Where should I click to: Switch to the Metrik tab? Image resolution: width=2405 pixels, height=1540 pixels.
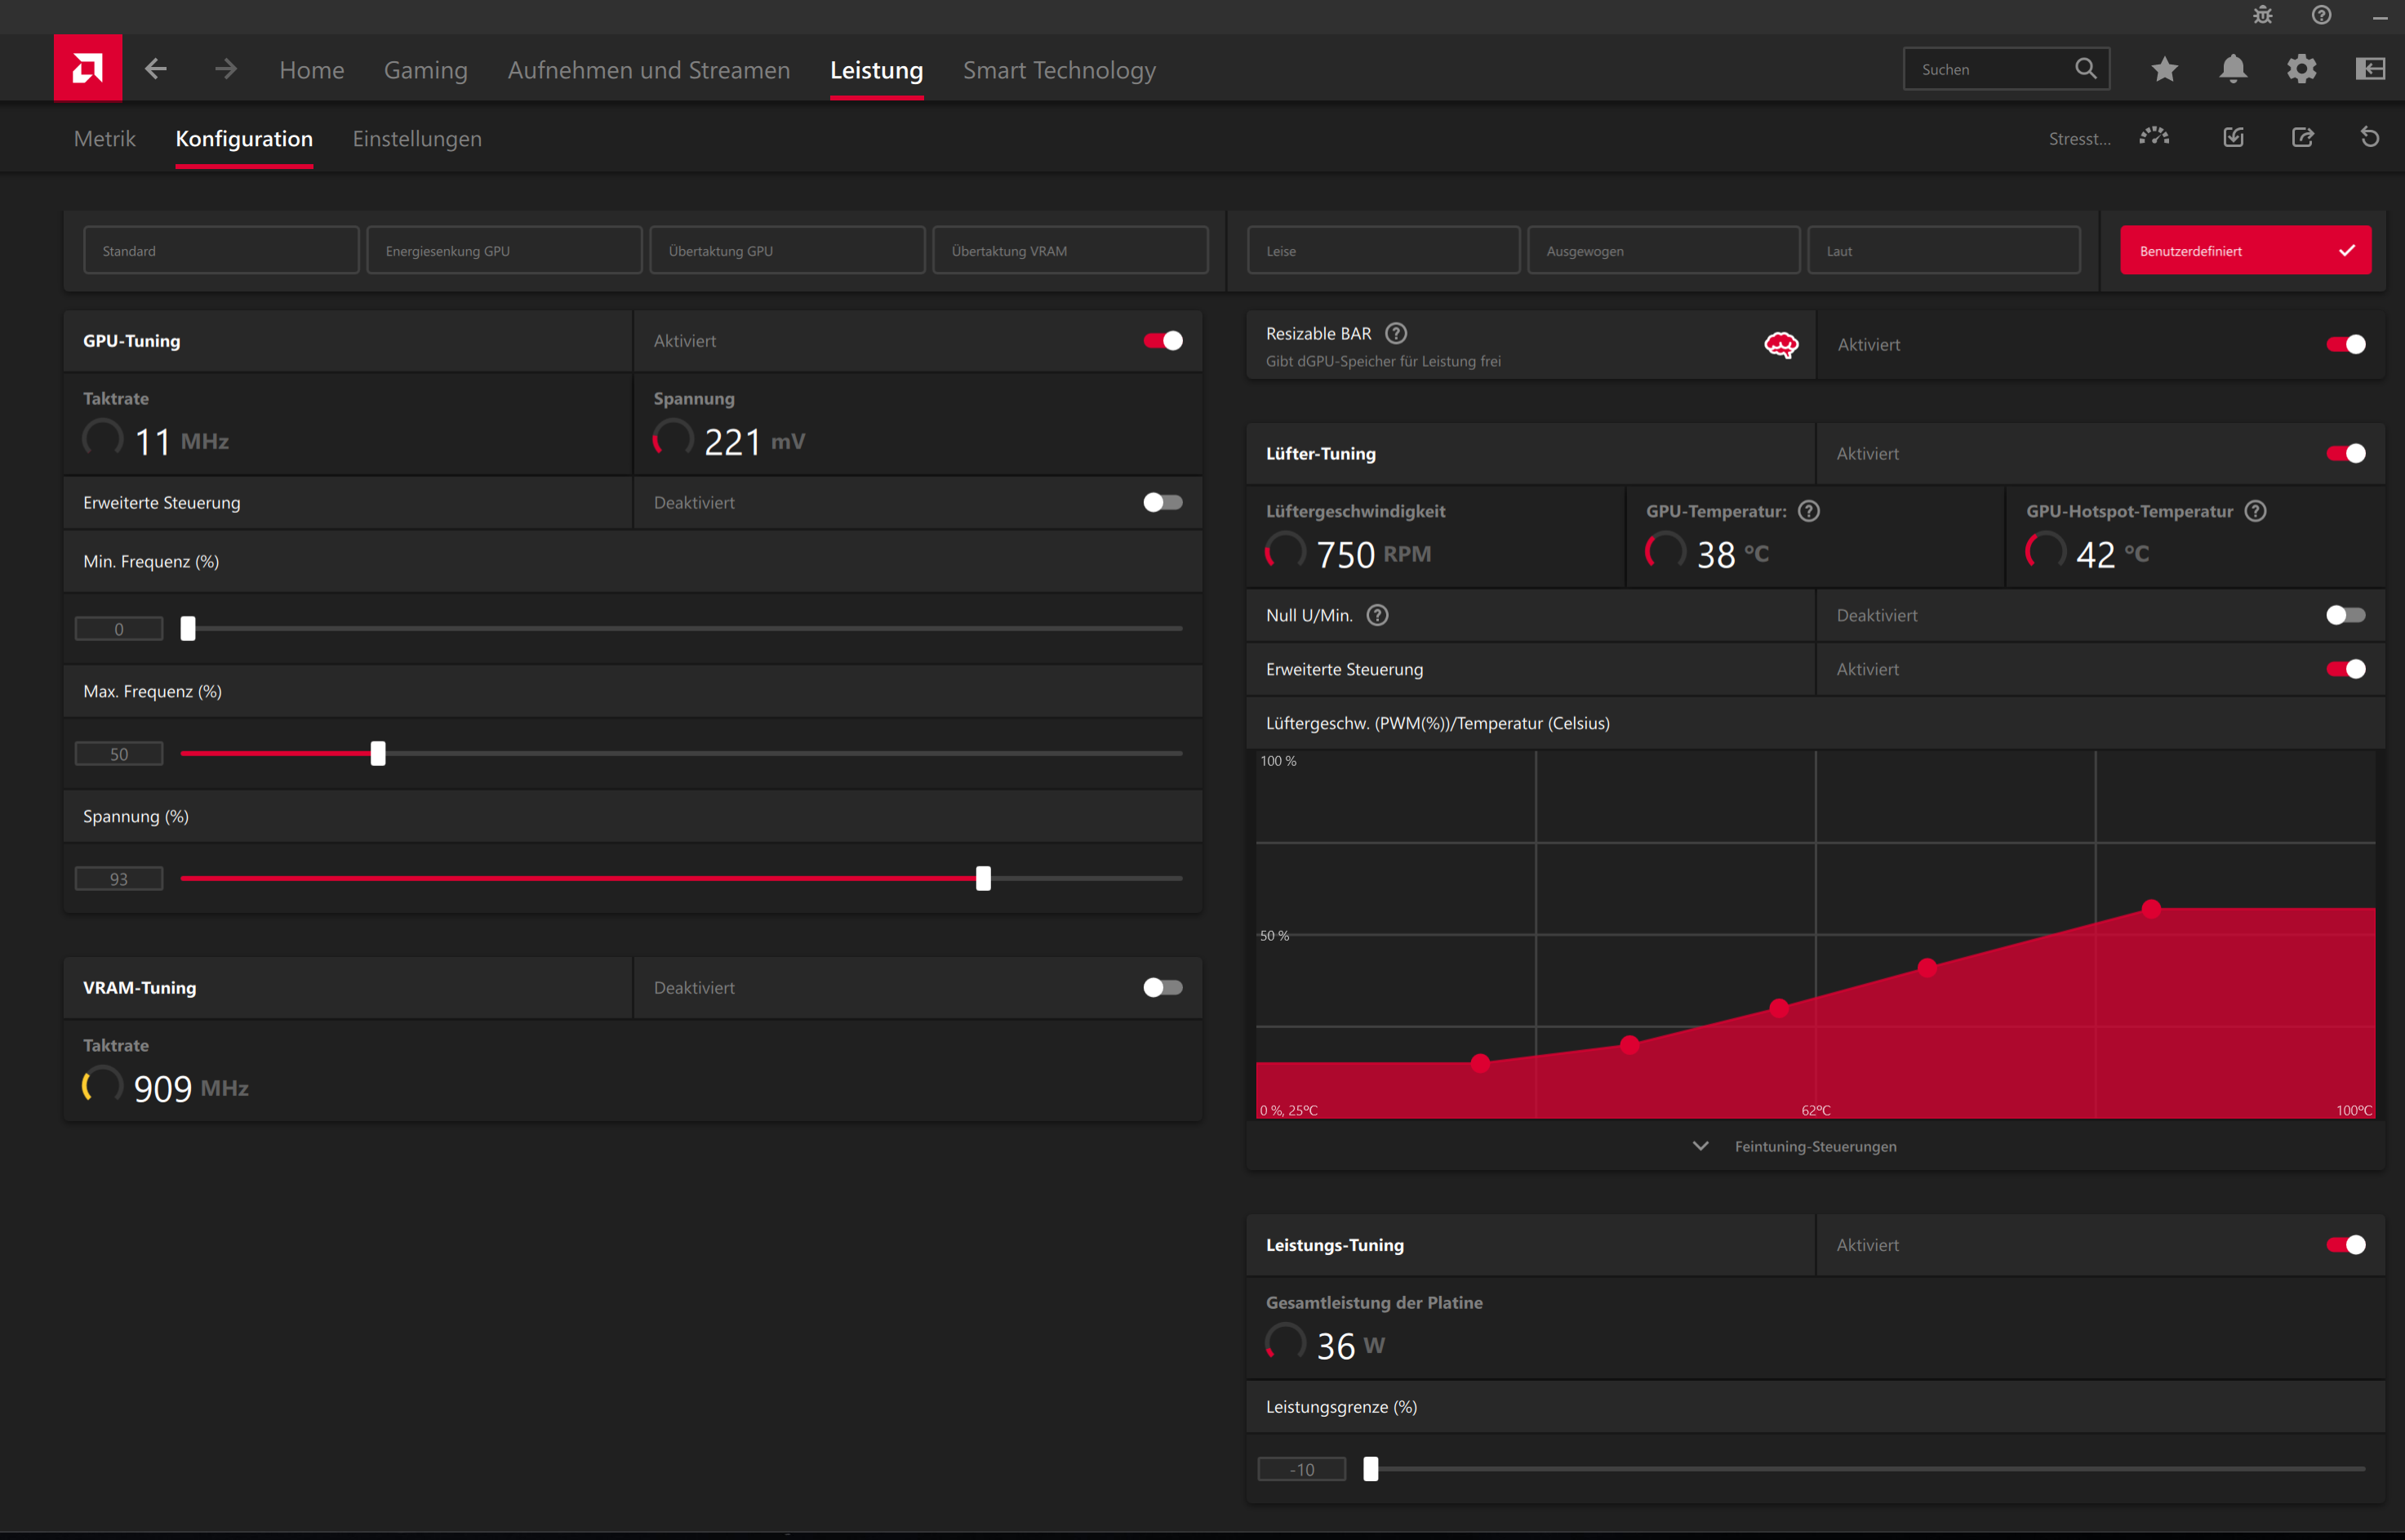[x=104, y=139]
